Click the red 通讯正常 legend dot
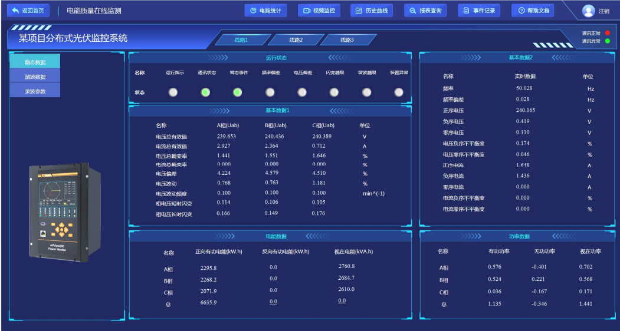 (x=608, y=33)
